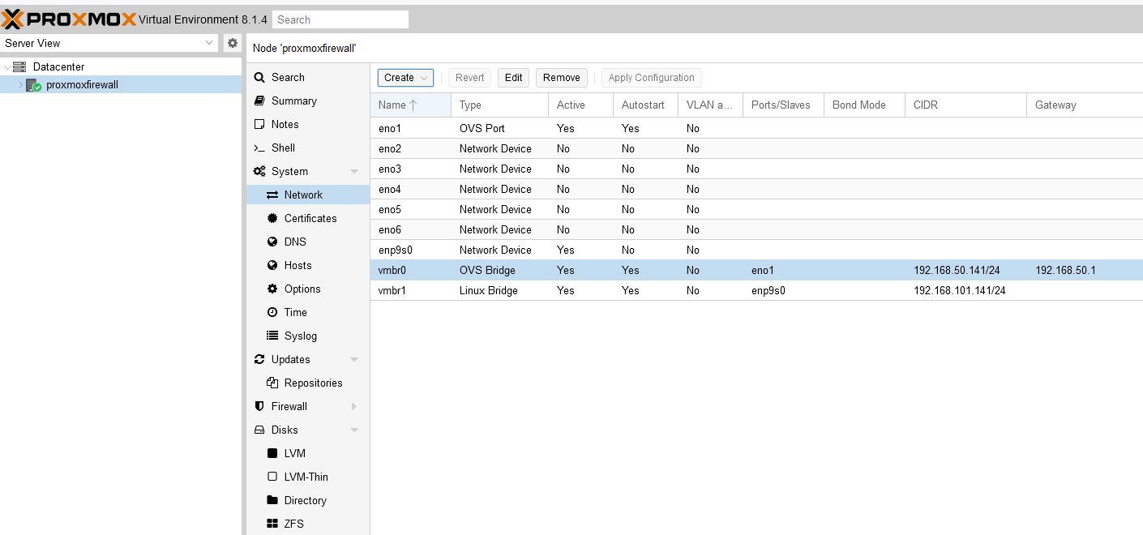Click the Remove button
The image size is (1143, 535).
(561, 78)
